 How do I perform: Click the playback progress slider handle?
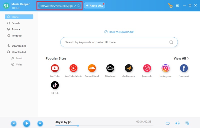pyautogui.click(x=78, y=126)
